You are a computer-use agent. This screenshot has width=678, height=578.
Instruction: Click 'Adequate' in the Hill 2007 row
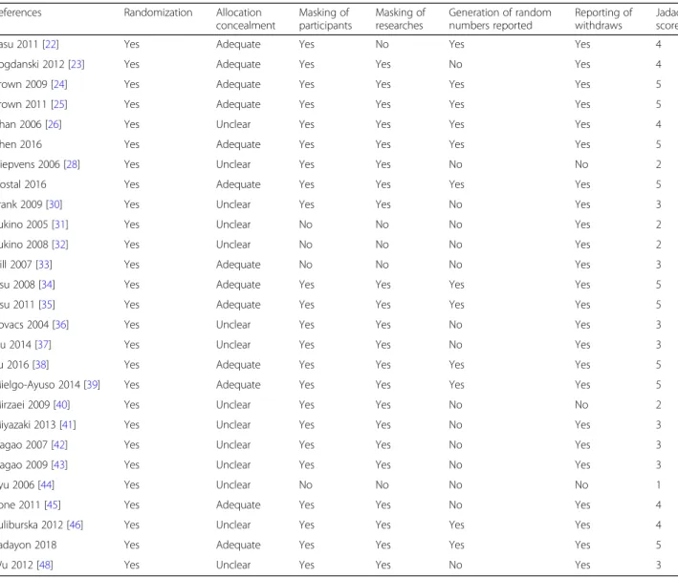tap(238, 265)
